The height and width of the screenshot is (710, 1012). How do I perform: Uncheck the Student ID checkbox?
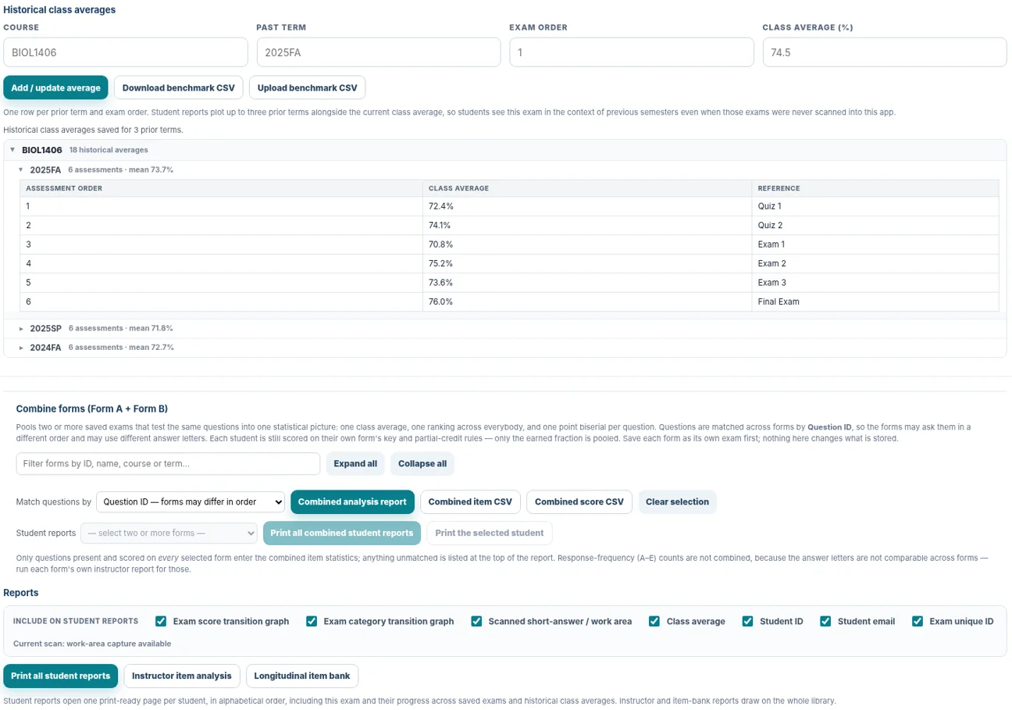tap(747, 622)
